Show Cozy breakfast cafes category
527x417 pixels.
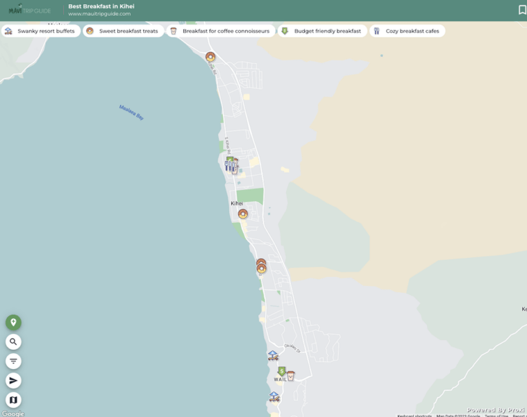point(408,31)
